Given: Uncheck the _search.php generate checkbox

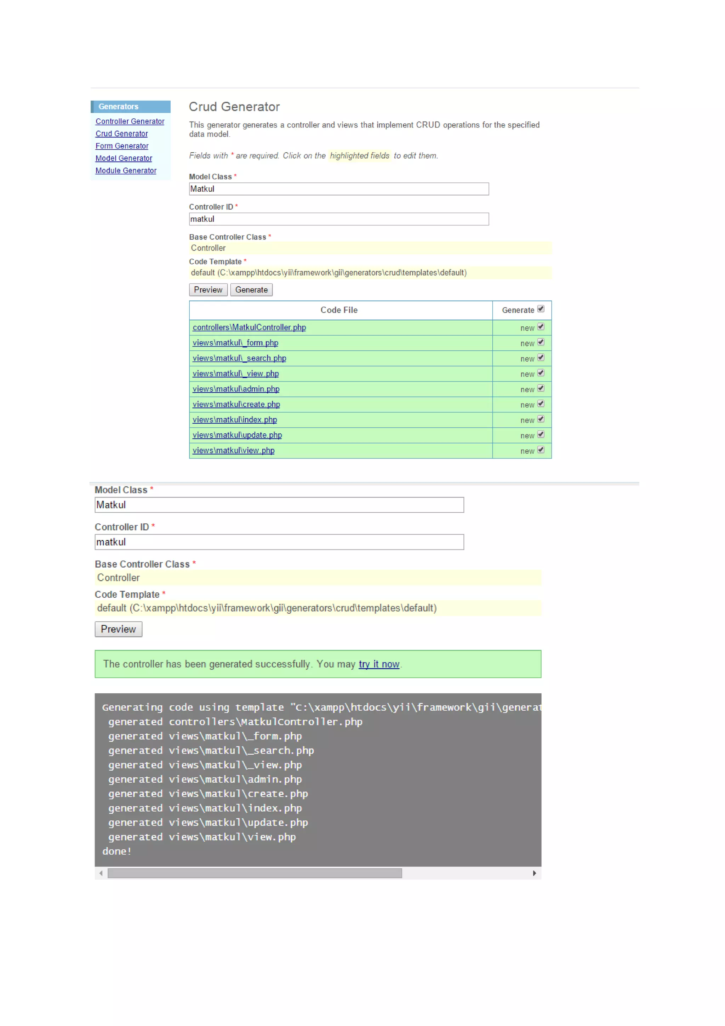Looking at the screenshot, I should click(541, 357).
